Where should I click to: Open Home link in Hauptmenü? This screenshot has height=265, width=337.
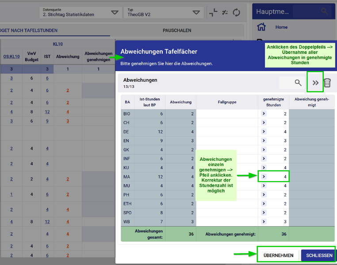[281, 27]
